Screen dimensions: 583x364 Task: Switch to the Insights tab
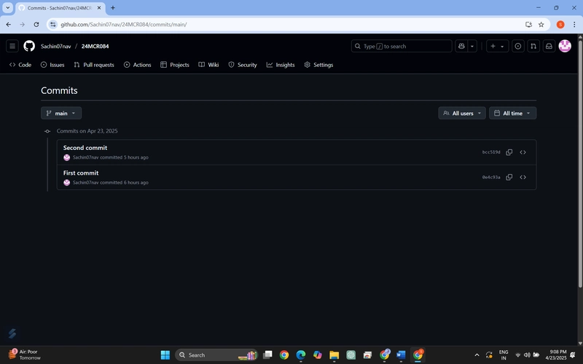(x=281, y=65)
